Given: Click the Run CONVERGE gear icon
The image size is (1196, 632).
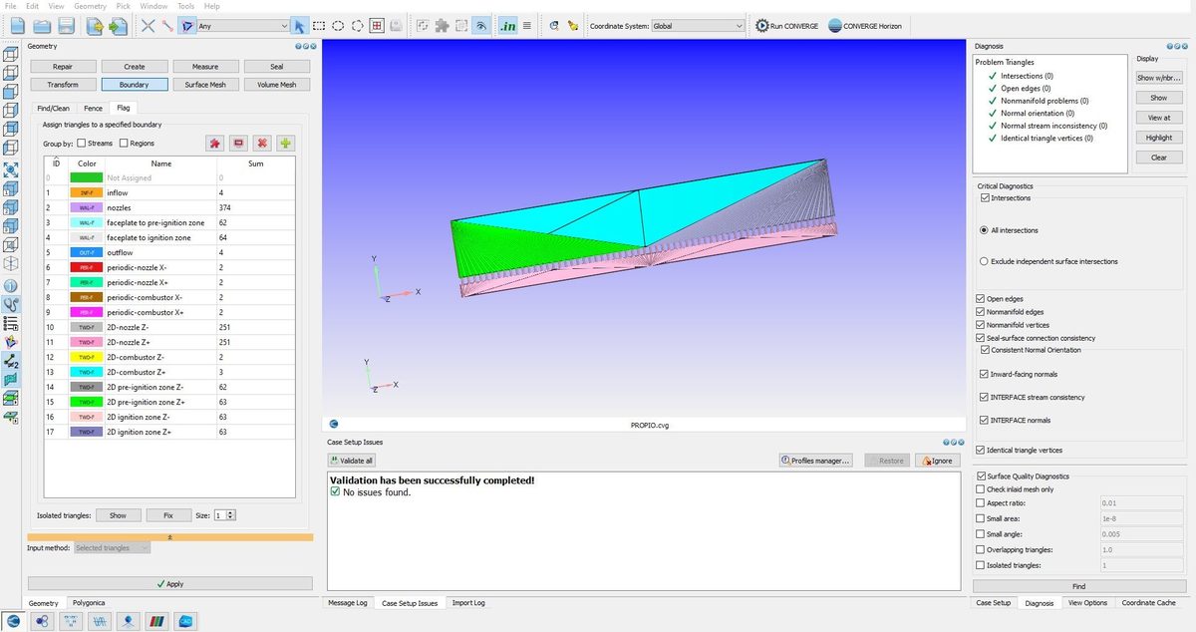Looking at the screenshot, I should point(761,26).
